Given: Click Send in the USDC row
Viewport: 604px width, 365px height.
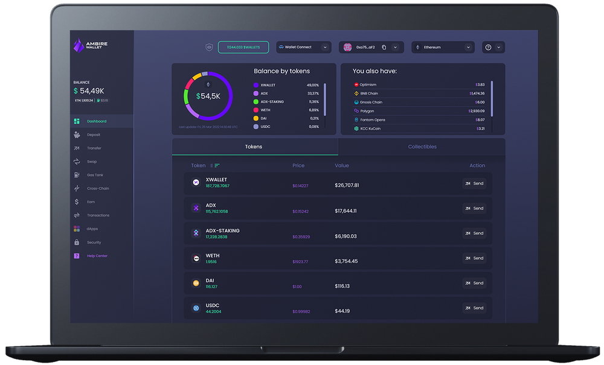Looking at the screenshot, I should [x=474, y=308].
